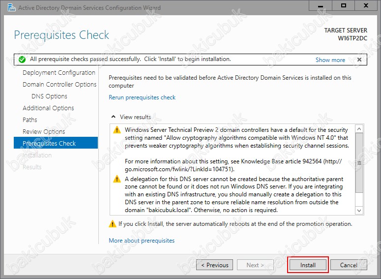Open More about prerequisites link
Viewport: 381px width, 279px height.
click(x=142, y=241)
